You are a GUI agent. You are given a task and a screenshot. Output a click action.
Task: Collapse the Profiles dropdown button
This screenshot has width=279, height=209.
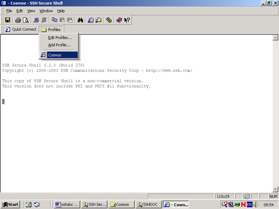click(51, 30)
